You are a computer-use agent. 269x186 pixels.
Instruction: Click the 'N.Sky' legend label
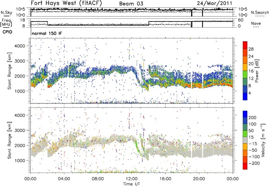pyautogui.click(x=6, y=12)
